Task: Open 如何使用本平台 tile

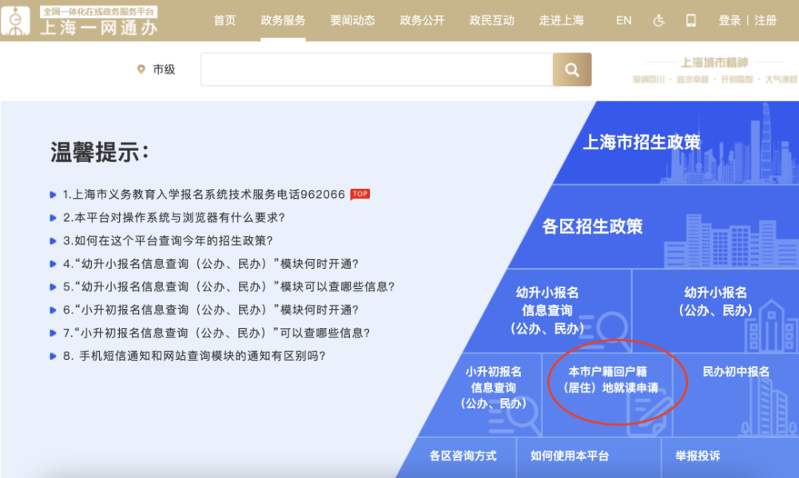Action: [570, 456]
